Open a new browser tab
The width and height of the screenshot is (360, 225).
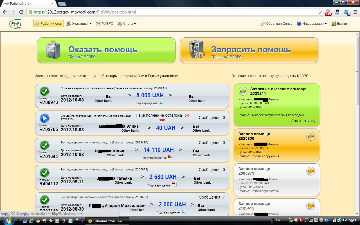(x=62, y=4)
